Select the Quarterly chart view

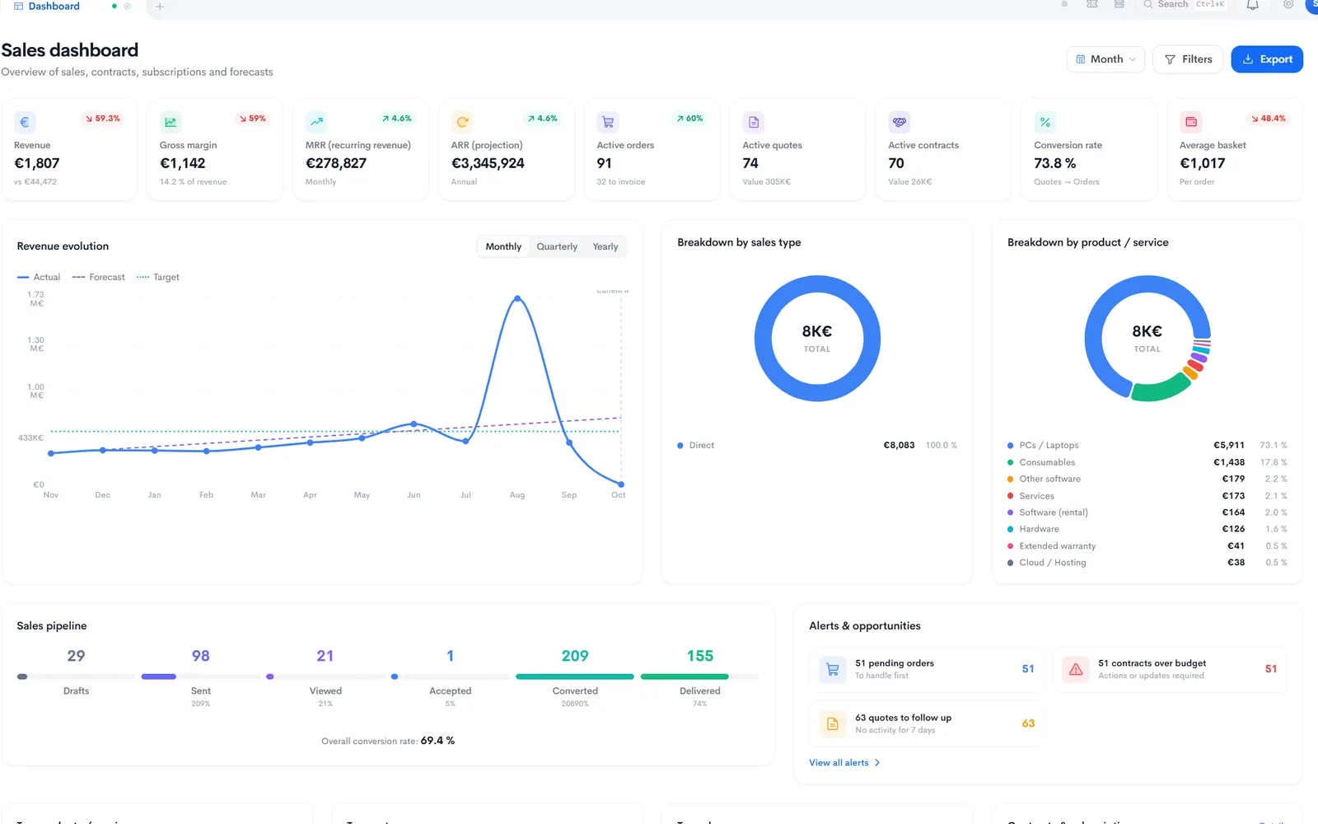click(557, 246)
